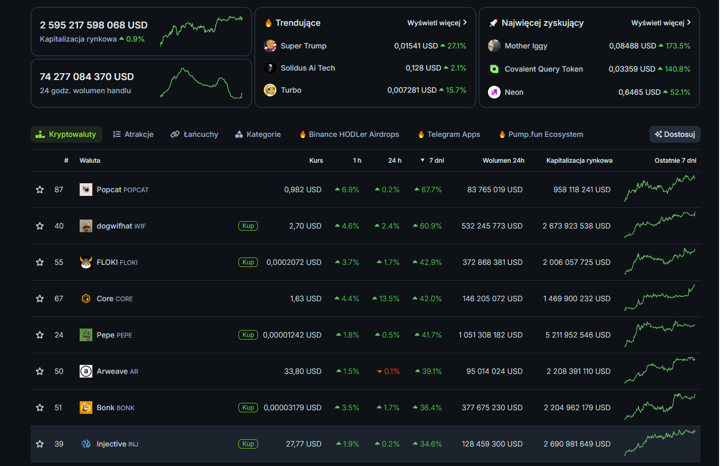Expand Trendujące via Wyświetl więcej
728x466 pixels.
point(437,23)
